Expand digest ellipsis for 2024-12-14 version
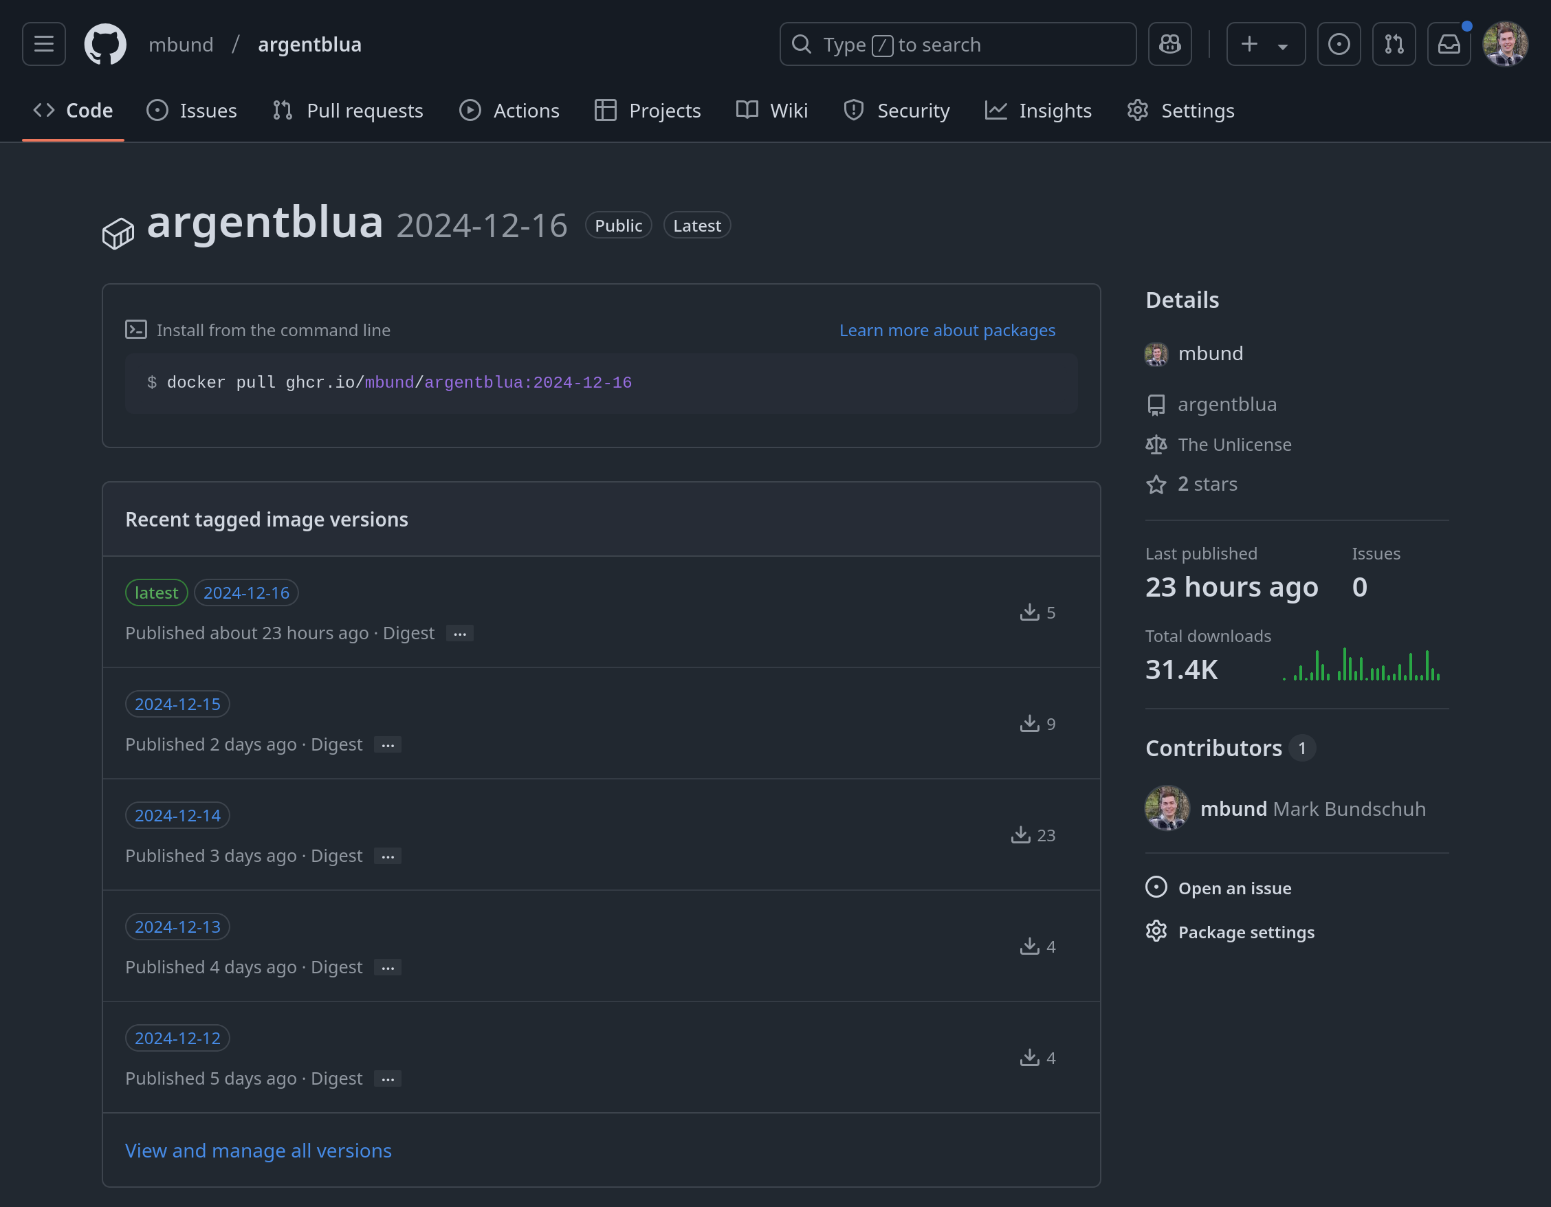The image size is (1551, 1207). point(388,856)
